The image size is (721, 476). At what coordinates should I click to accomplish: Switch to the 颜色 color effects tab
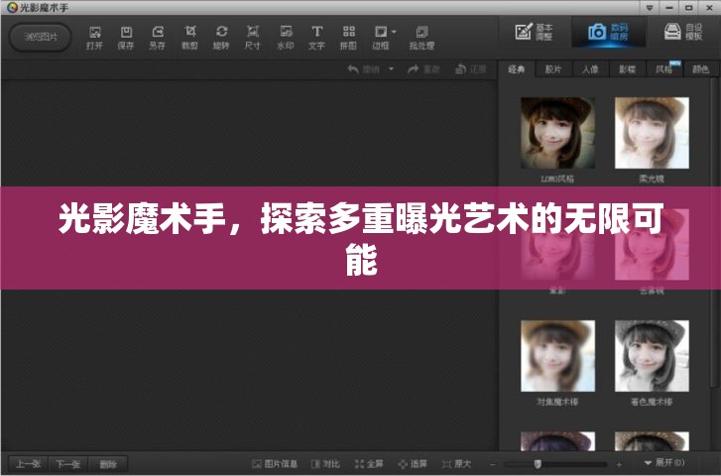click(700, 69)
